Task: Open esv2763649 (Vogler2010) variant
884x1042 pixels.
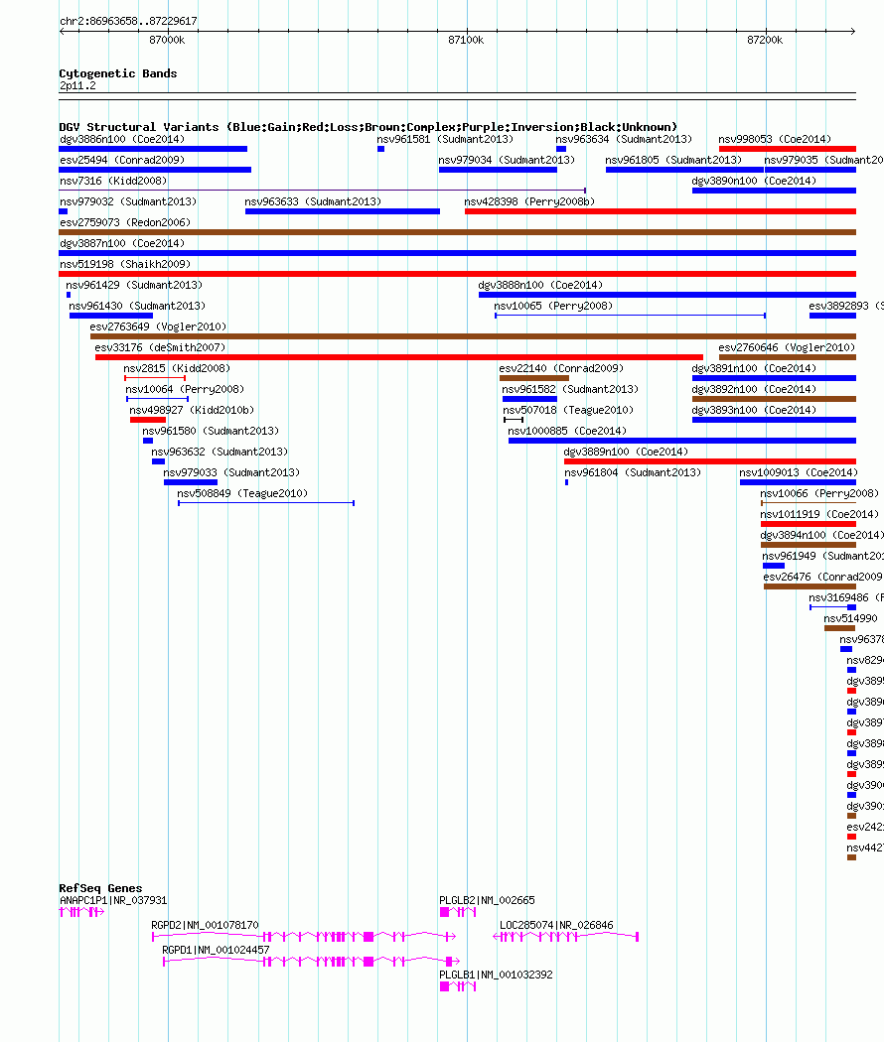Action: pos(473,336)
